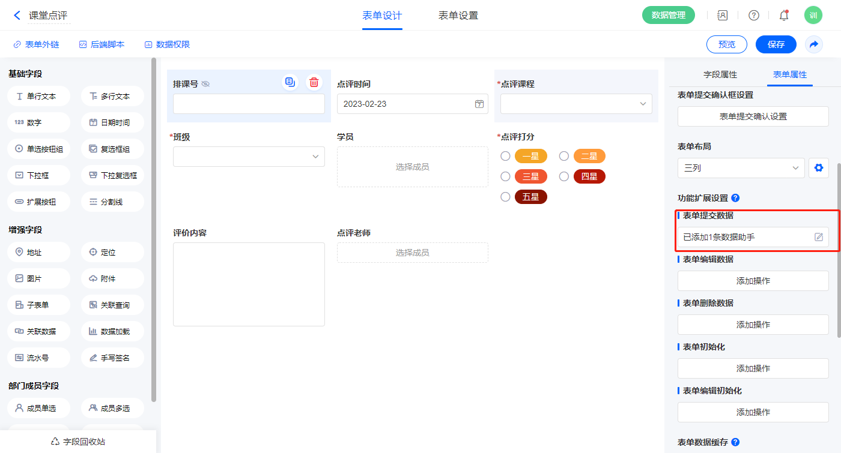Click the back arrow beside 课堂点评

(x=17, y=16)
